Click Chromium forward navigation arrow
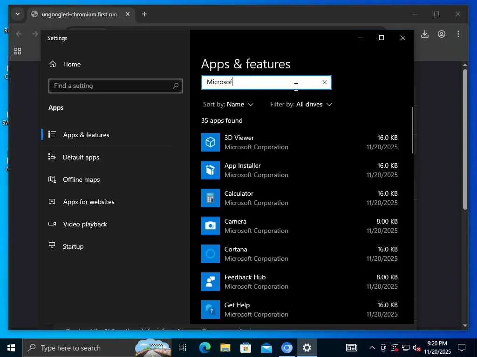 click(35, 34)
